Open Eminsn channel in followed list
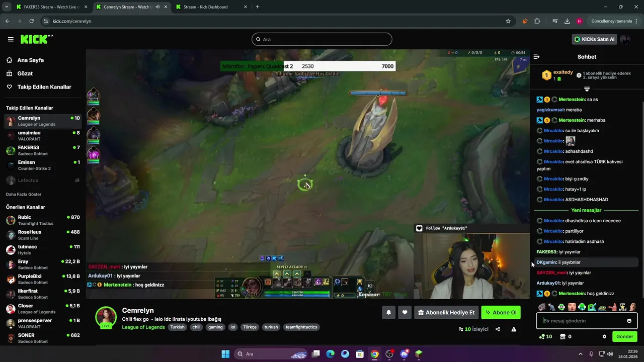This screenshot has height=362, width=644. click(42, 165)
